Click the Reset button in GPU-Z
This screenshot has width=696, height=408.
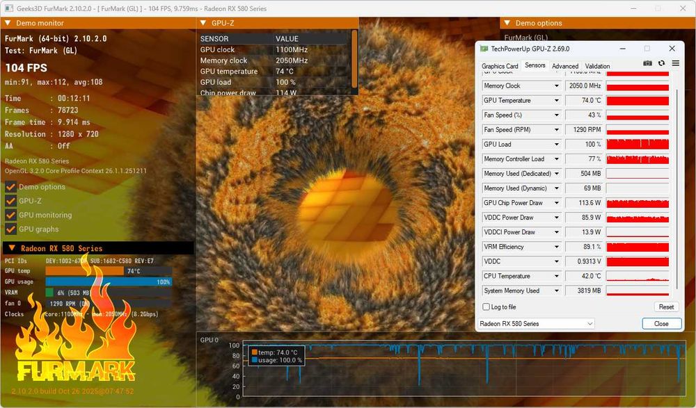666,307
